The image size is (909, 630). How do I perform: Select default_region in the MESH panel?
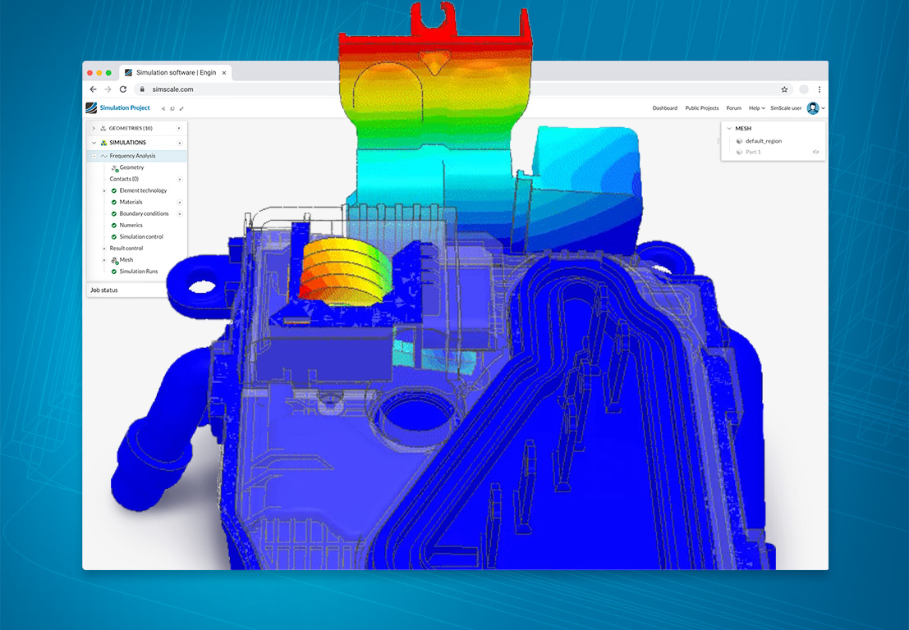pyautogui.click(x=763, y=141)
